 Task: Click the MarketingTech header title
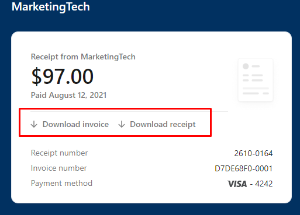pos(51,6)
